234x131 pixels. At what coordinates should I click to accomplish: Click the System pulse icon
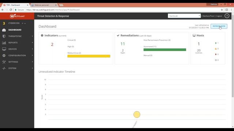(4, 68)
